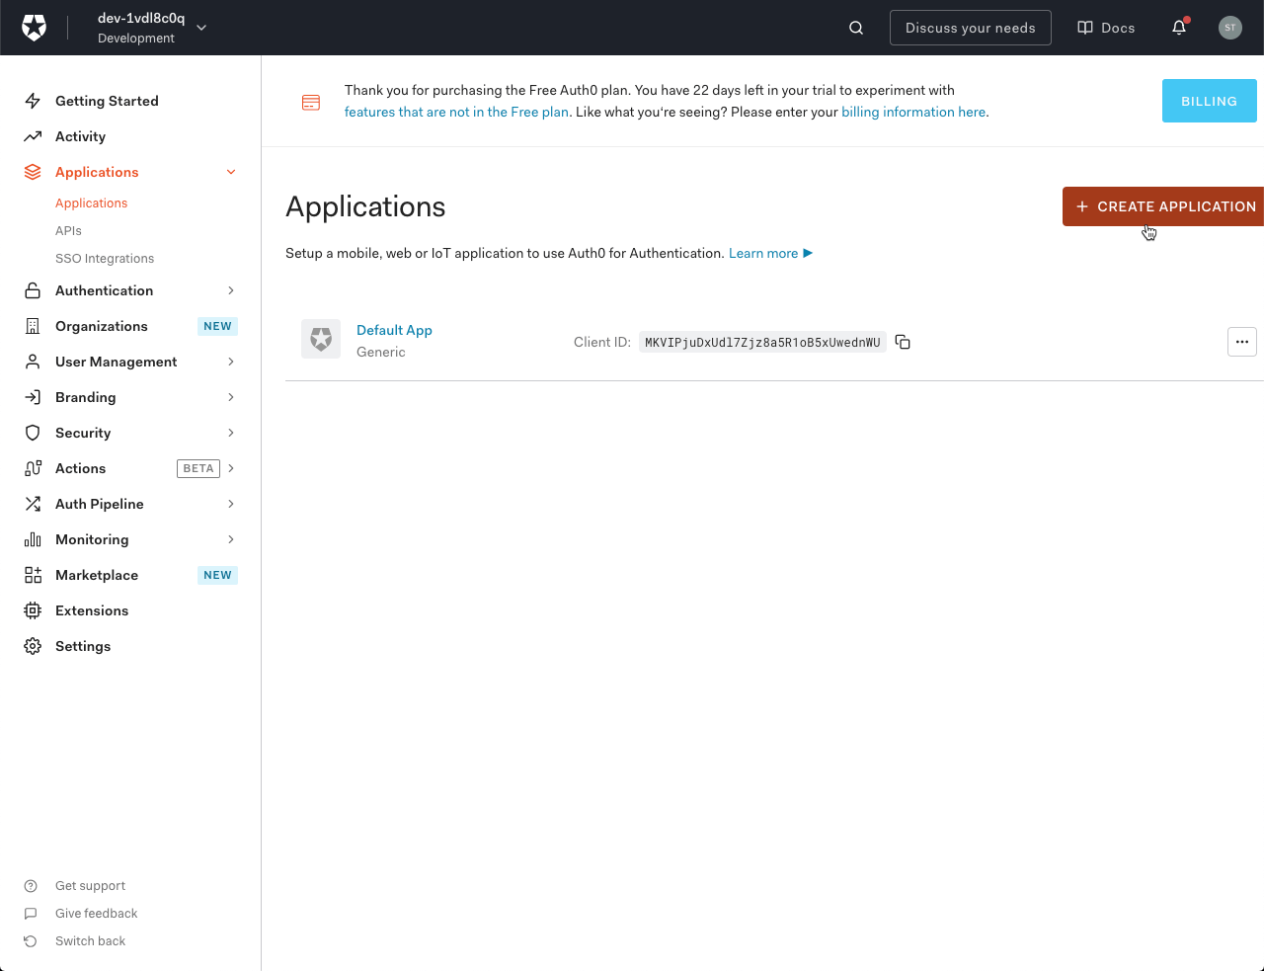Click the Auth0 logo in the top bar

(34, 27)
